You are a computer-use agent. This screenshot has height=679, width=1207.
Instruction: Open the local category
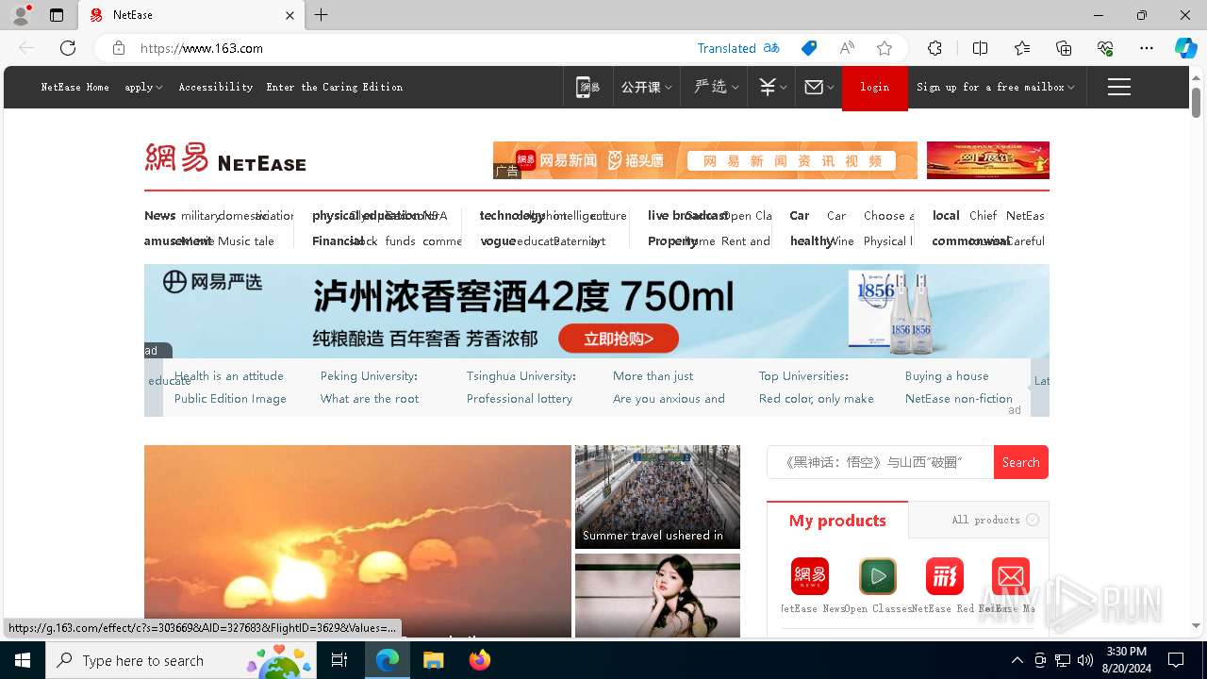click(x=946, y=215)
